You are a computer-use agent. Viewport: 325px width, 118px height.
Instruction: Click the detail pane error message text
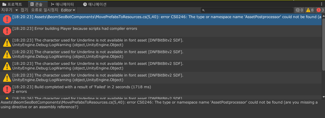tap(159, 104)
